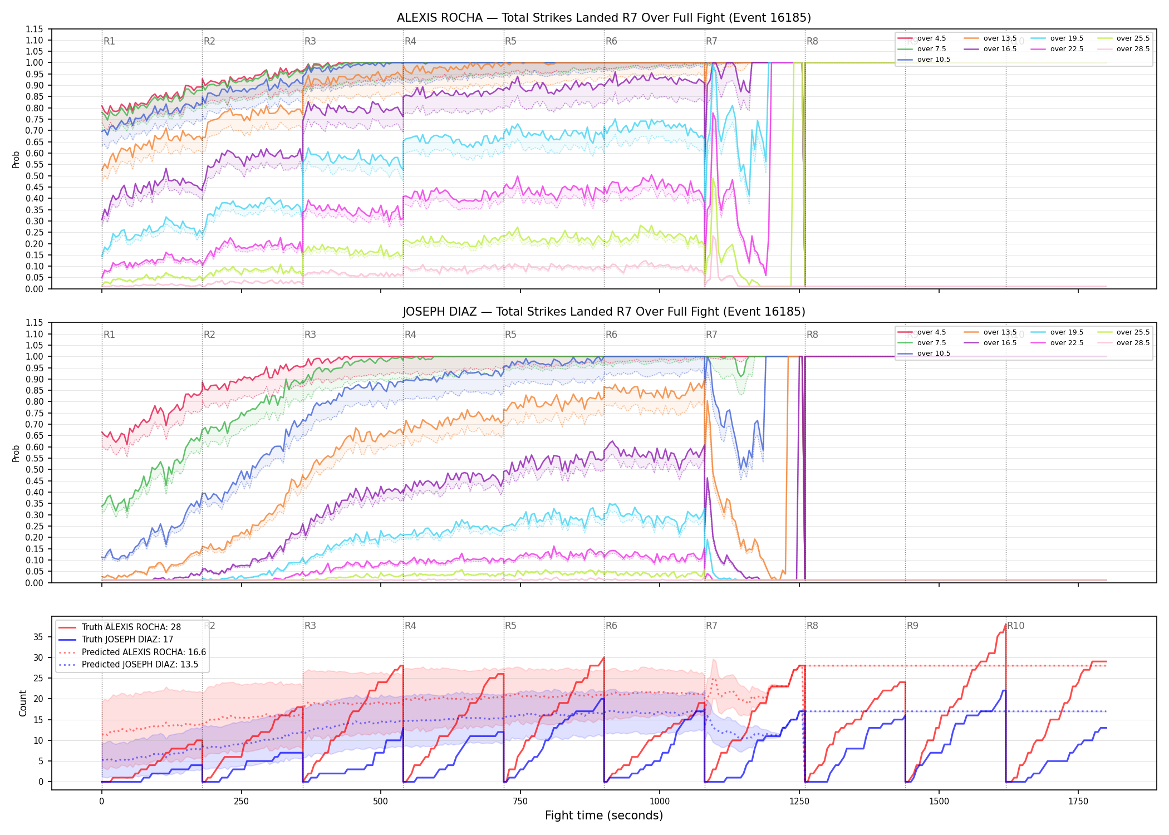Select the R9 round marker in the count chart
The width and height of the screenshot is (1169, 835).
pyautogui.click(x=912, y=626)
